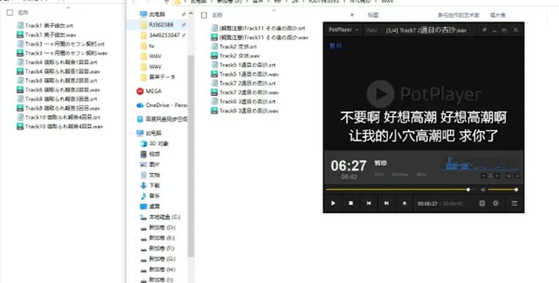
Task: Click the PotPlayer seek bar
Action: pyautogui.click(x=401, y=190)
